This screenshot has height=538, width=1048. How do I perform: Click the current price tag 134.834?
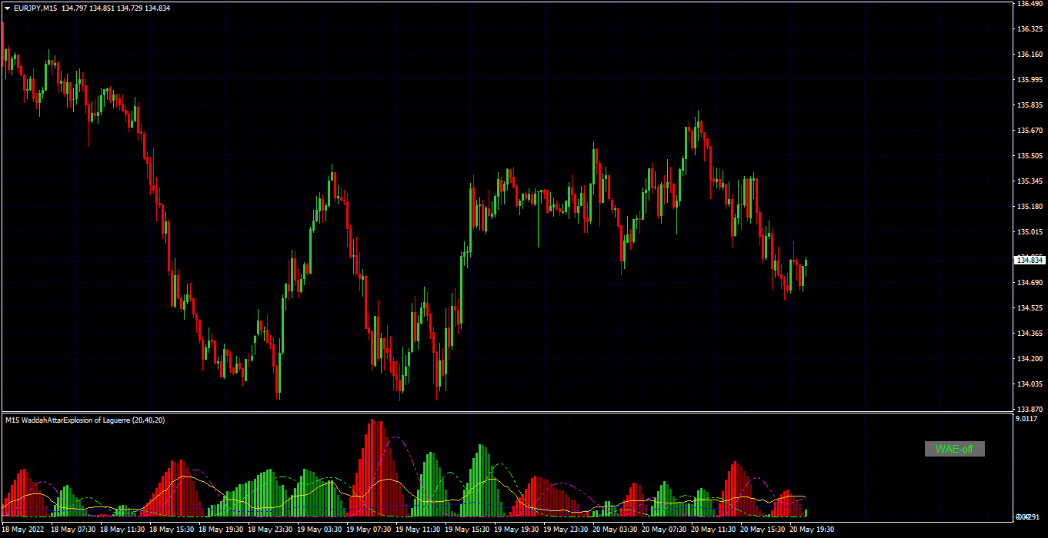[1030, 260]
